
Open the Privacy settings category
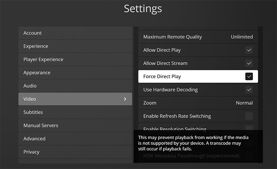(x=75, y=152)
